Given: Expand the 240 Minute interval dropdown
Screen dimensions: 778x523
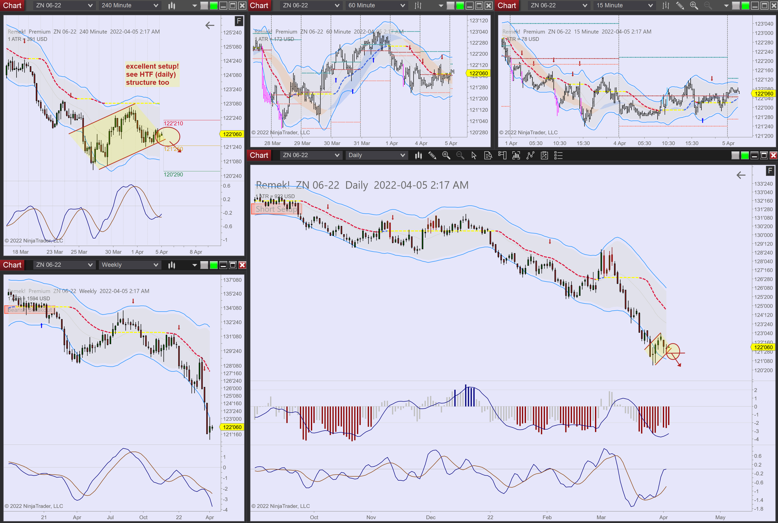Looking at the screenshot, I should [156, 5].
